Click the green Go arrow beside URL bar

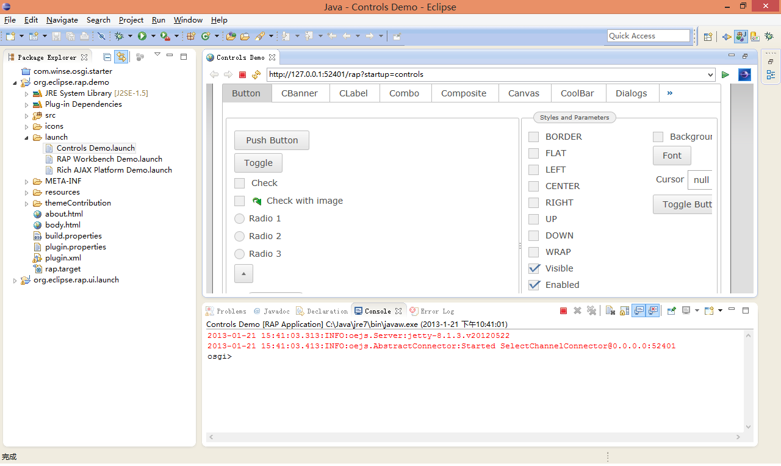pyautogui.click(x=725, y=74)
